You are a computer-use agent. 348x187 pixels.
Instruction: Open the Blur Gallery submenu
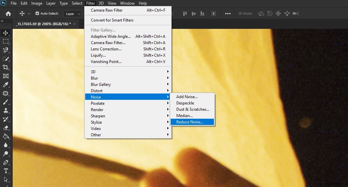coord(128,84)
